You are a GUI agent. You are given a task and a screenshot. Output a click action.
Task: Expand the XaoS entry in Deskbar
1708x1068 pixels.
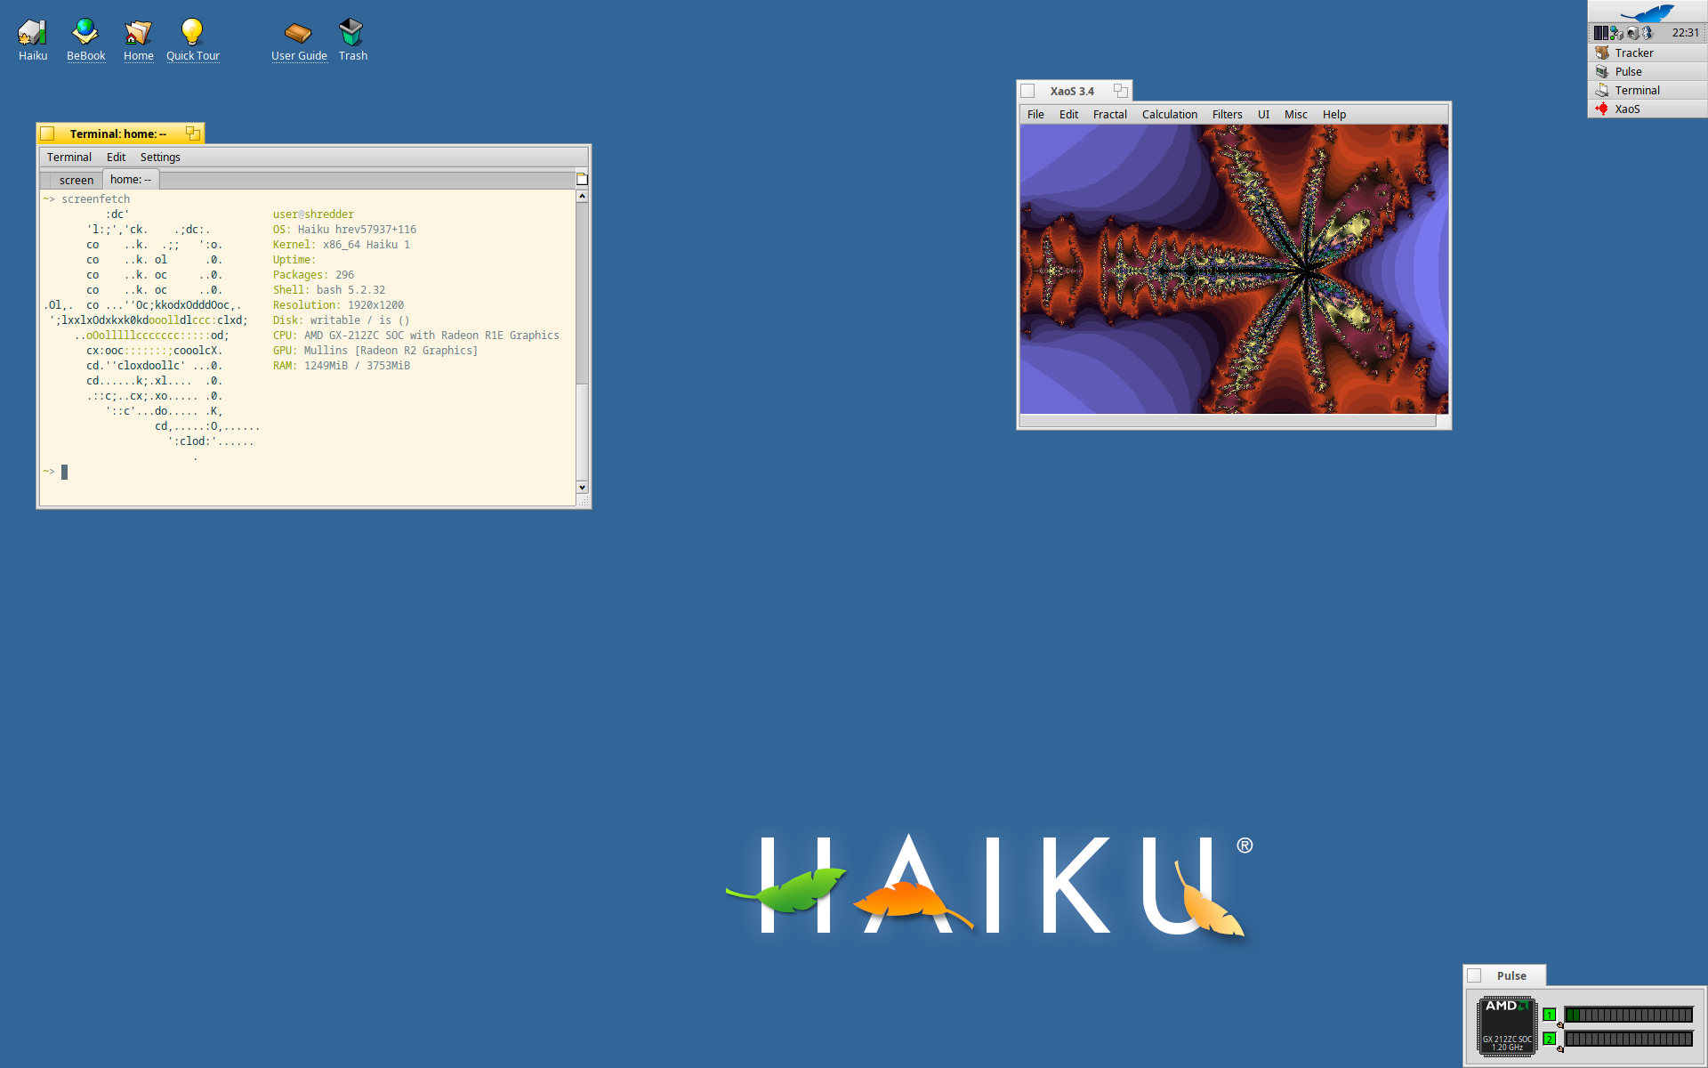(x=1627, y=109)
